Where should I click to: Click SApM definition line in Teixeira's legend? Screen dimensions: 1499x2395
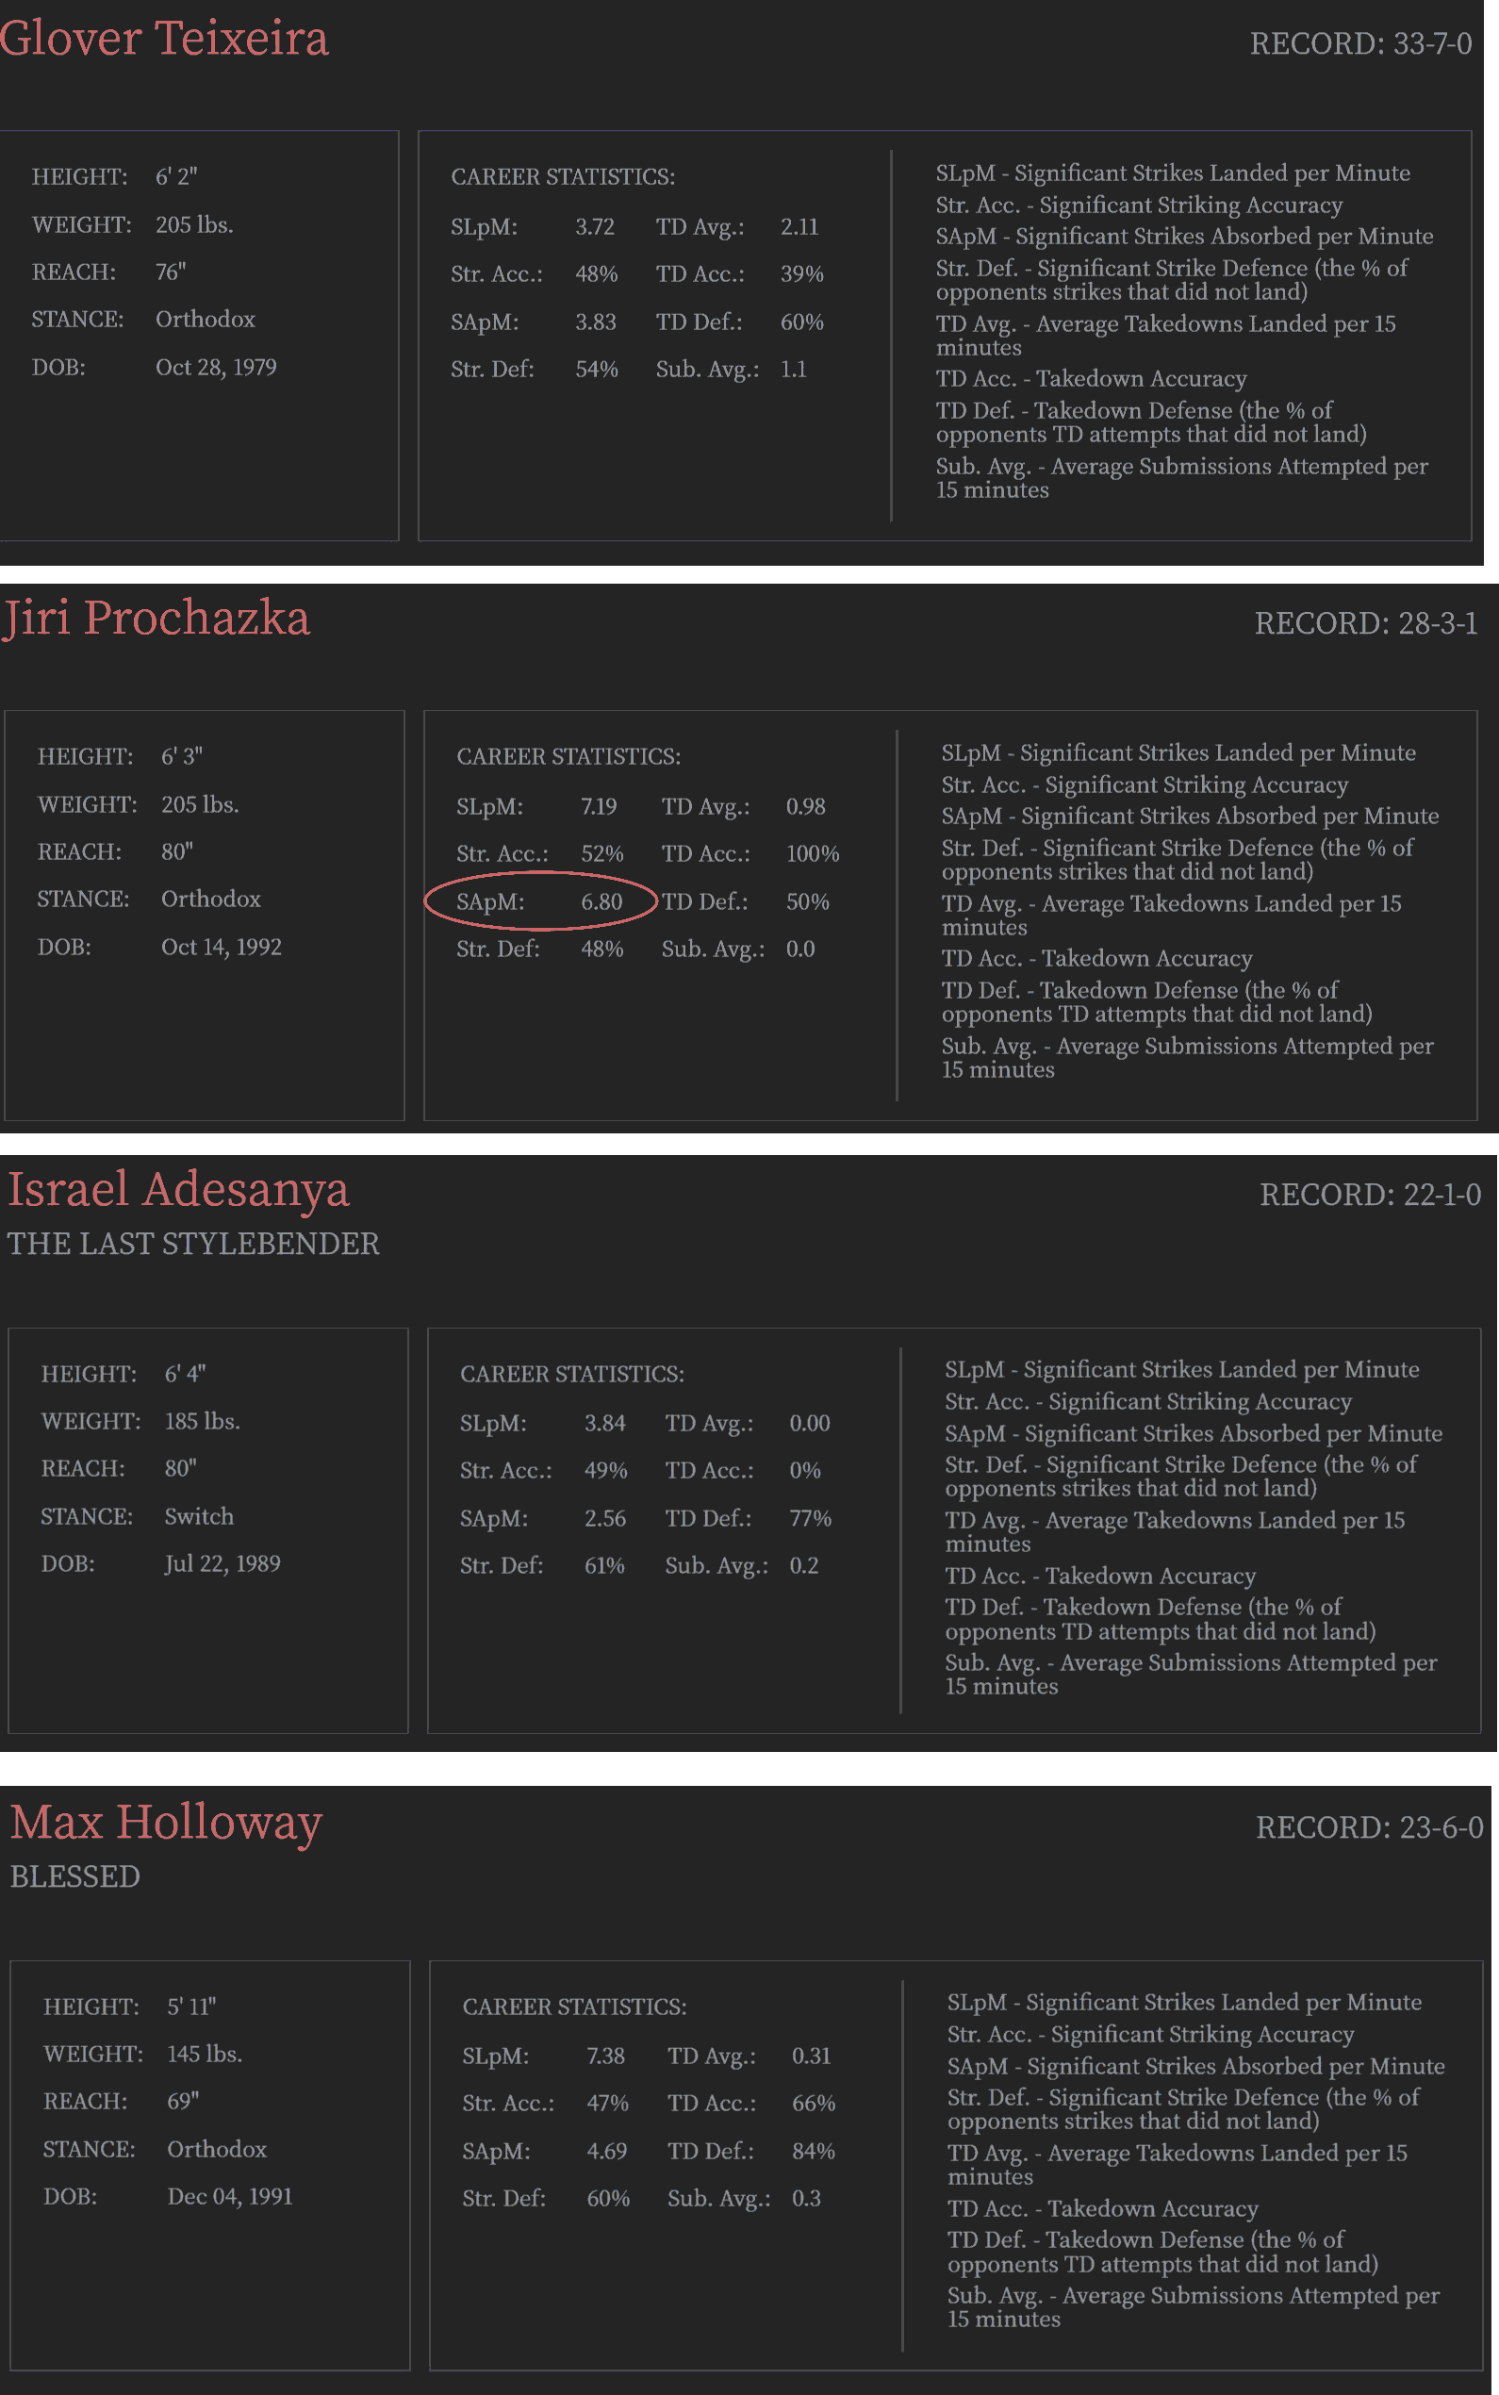pyautogui.click(x=1185, y=236)
